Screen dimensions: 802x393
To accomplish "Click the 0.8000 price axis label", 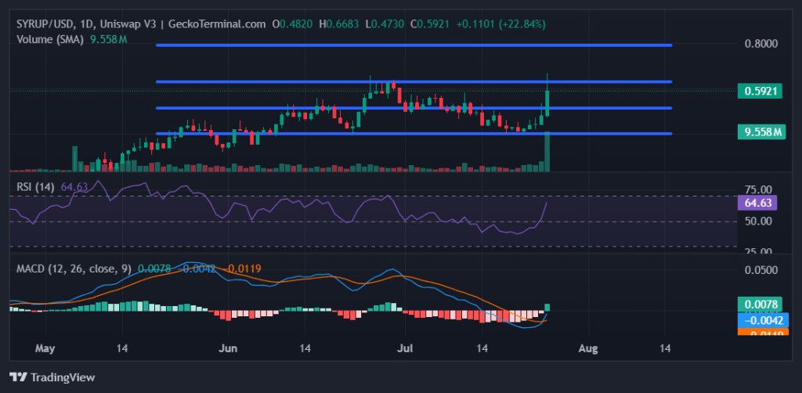I will [x=760, y=44].
